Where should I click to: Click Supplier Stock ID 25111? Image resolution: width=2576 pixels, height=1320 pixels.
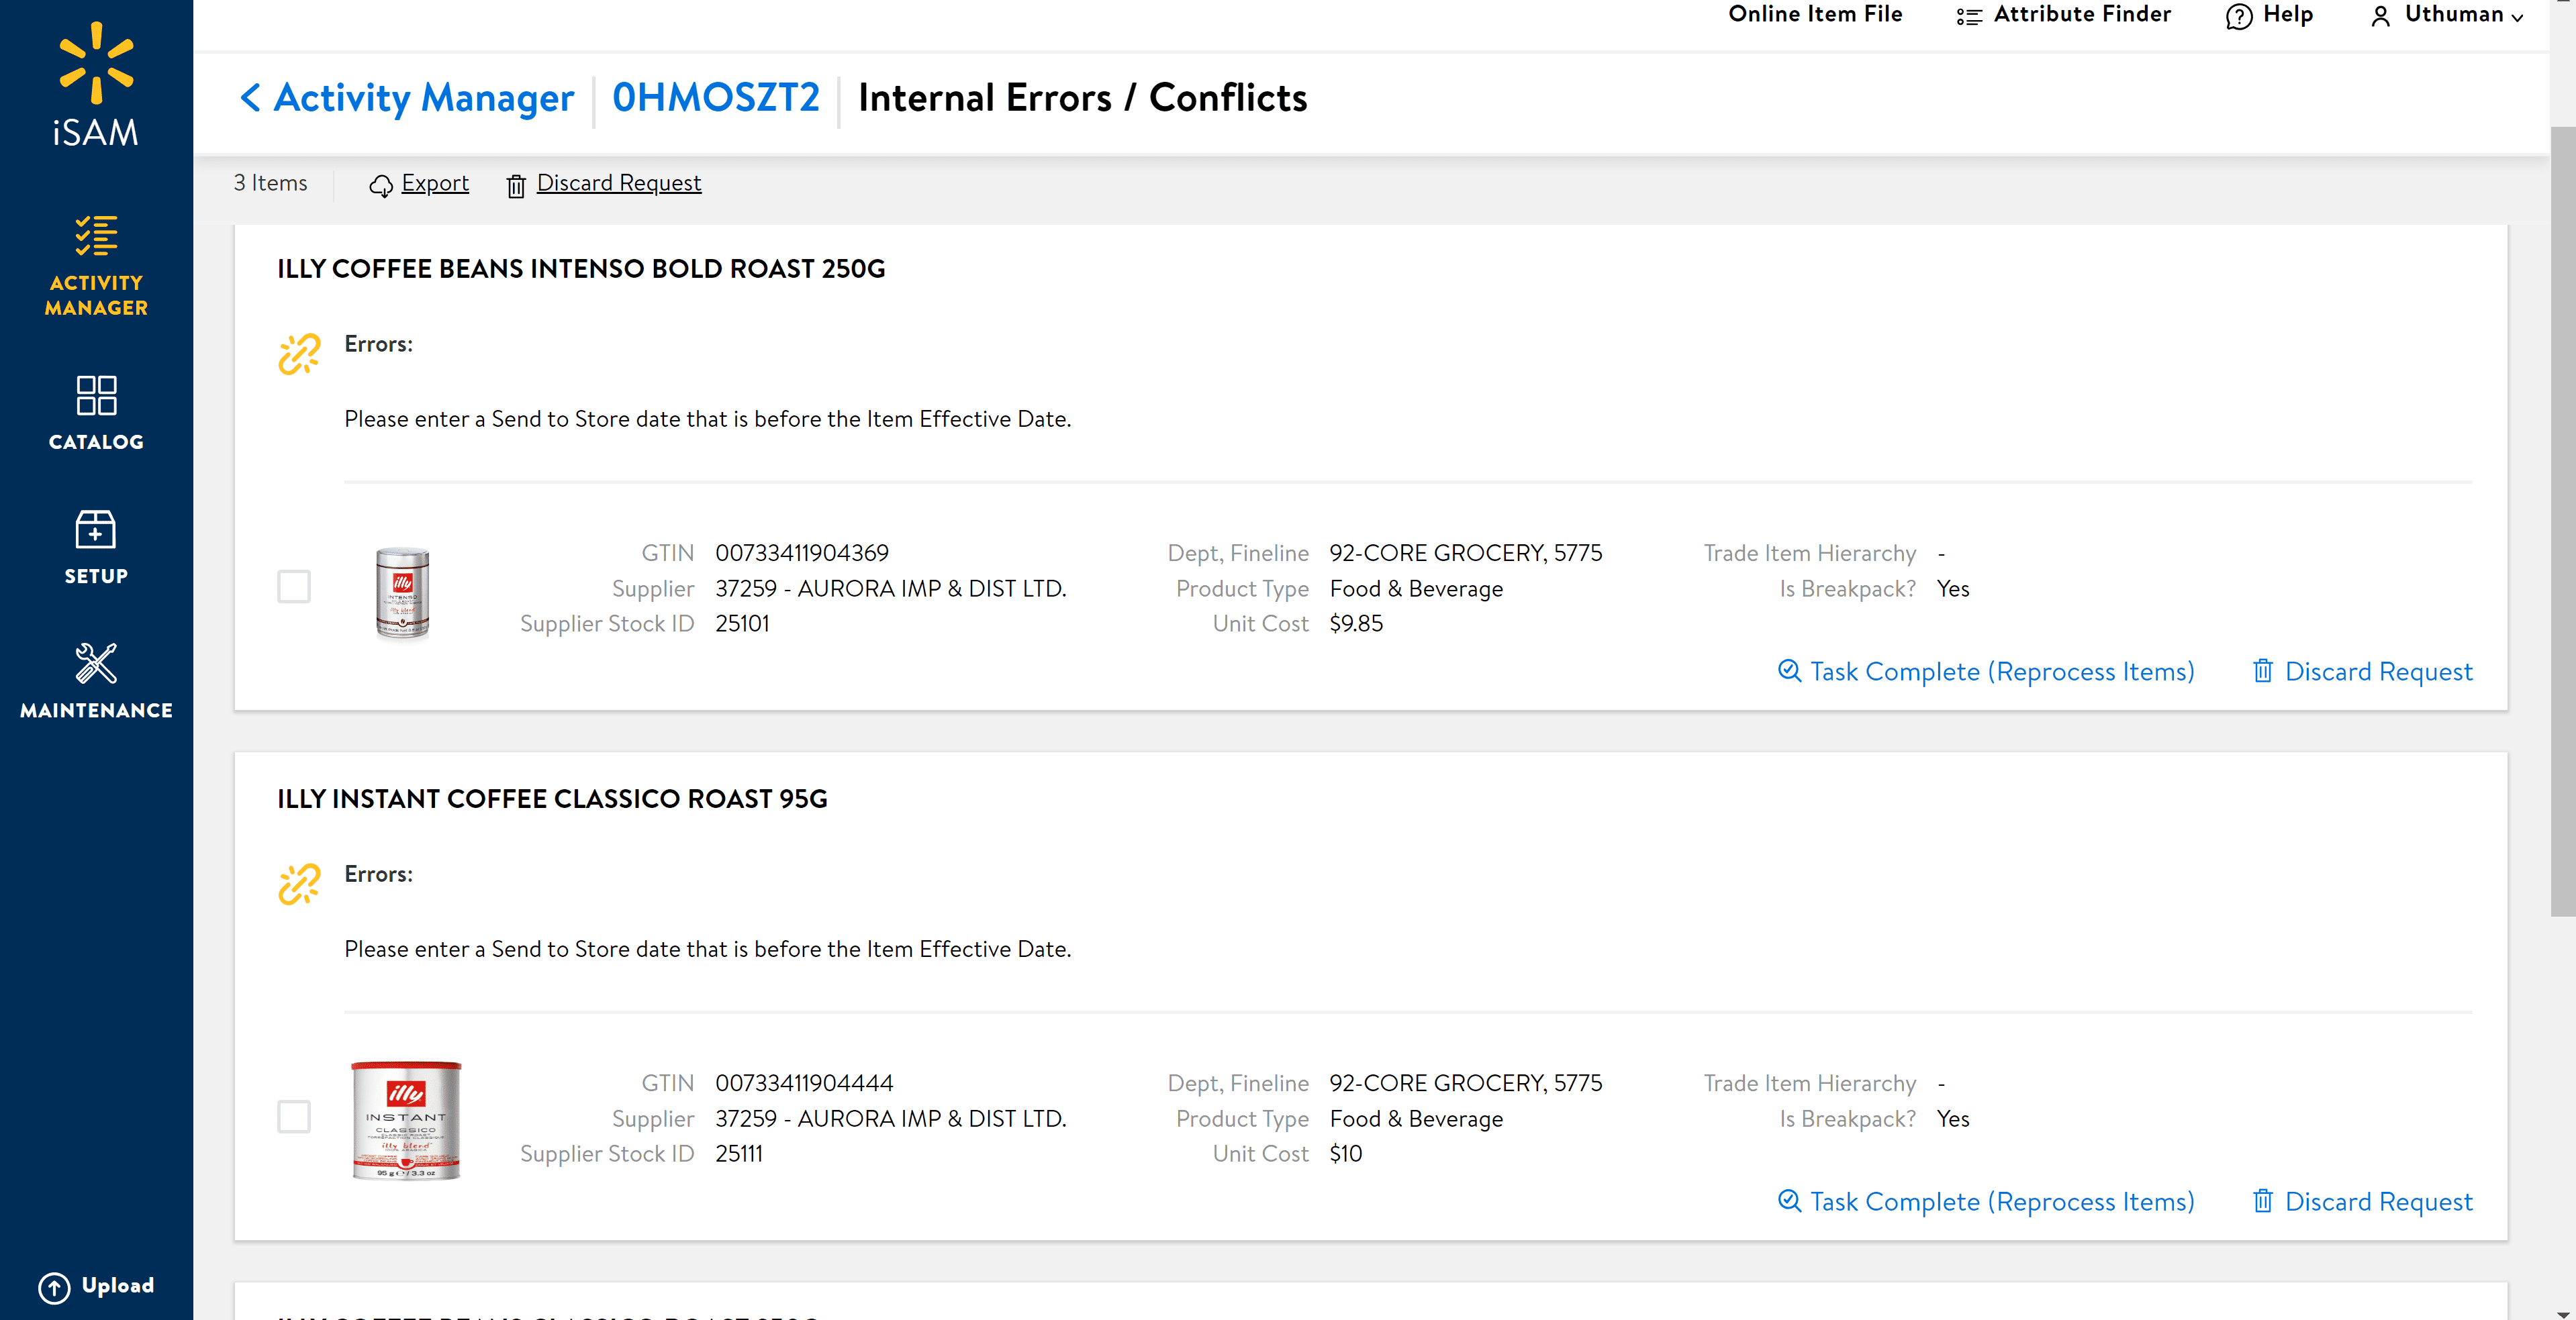click(739, 1153)
